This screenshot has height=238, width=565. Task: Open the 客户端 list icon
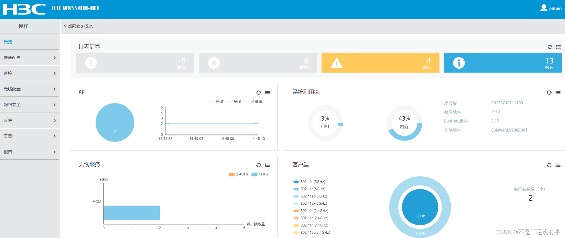[558, 165]
